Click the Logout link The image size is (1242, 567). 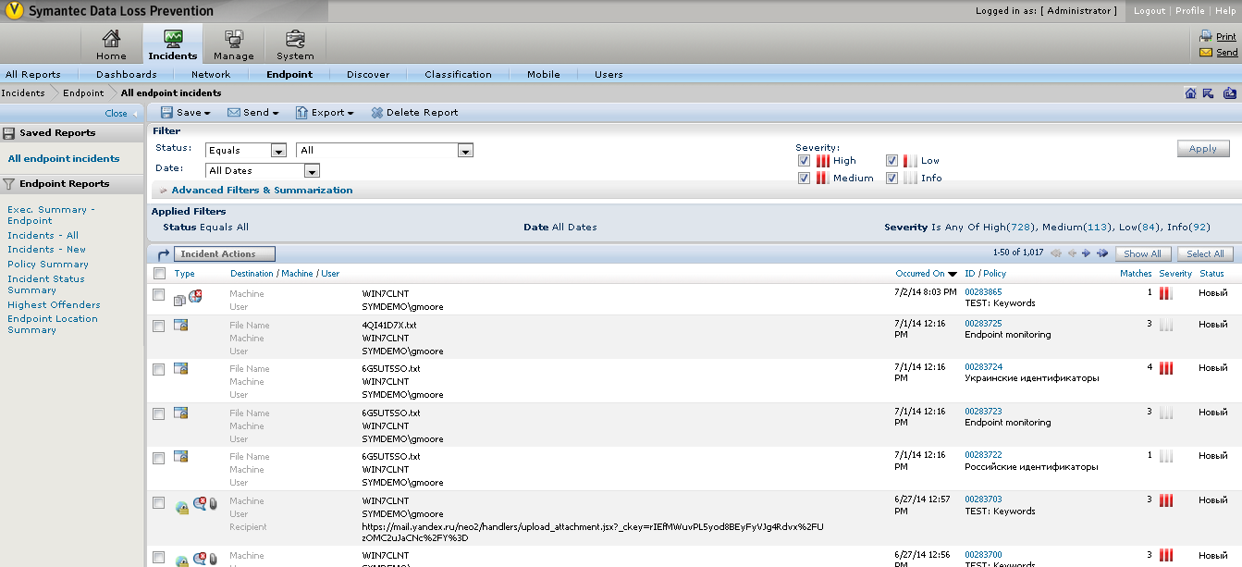tap(1150, 11)
